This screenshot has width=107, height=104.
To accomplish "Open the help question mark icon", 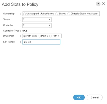I will [x=98, y=4].
